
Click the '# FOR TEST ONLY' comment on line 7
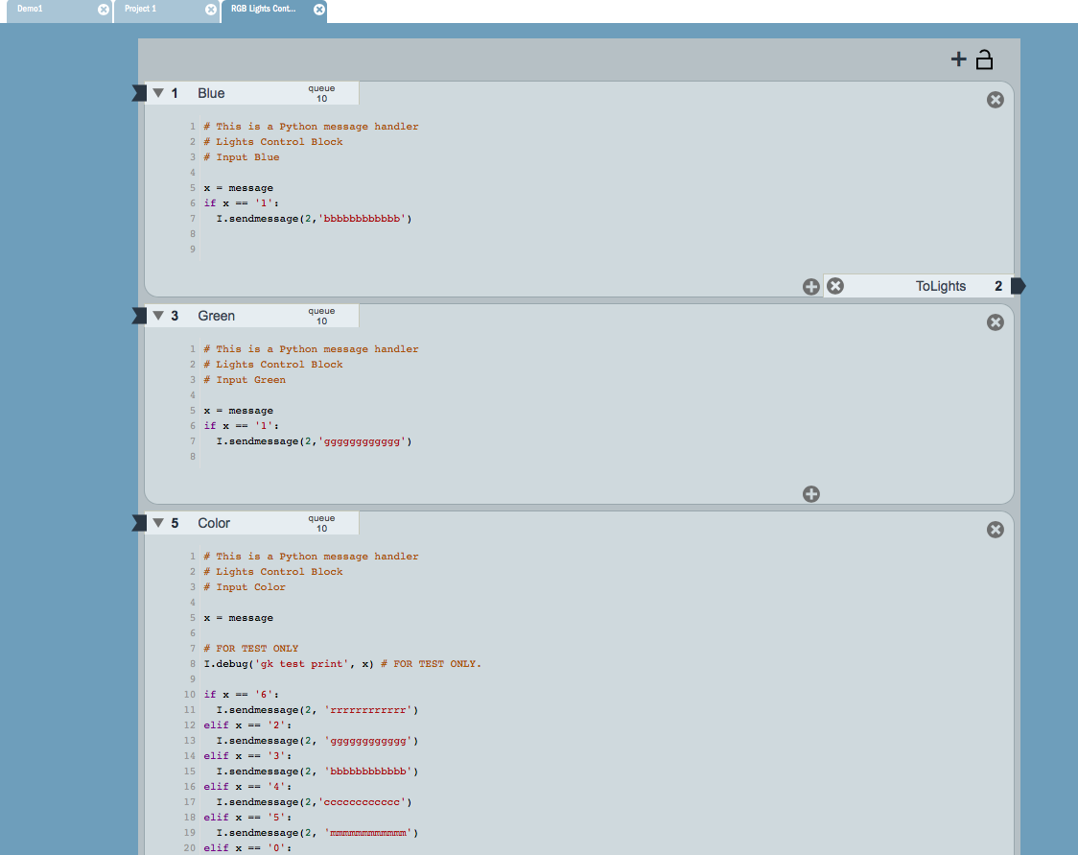[x=251, y=649]
